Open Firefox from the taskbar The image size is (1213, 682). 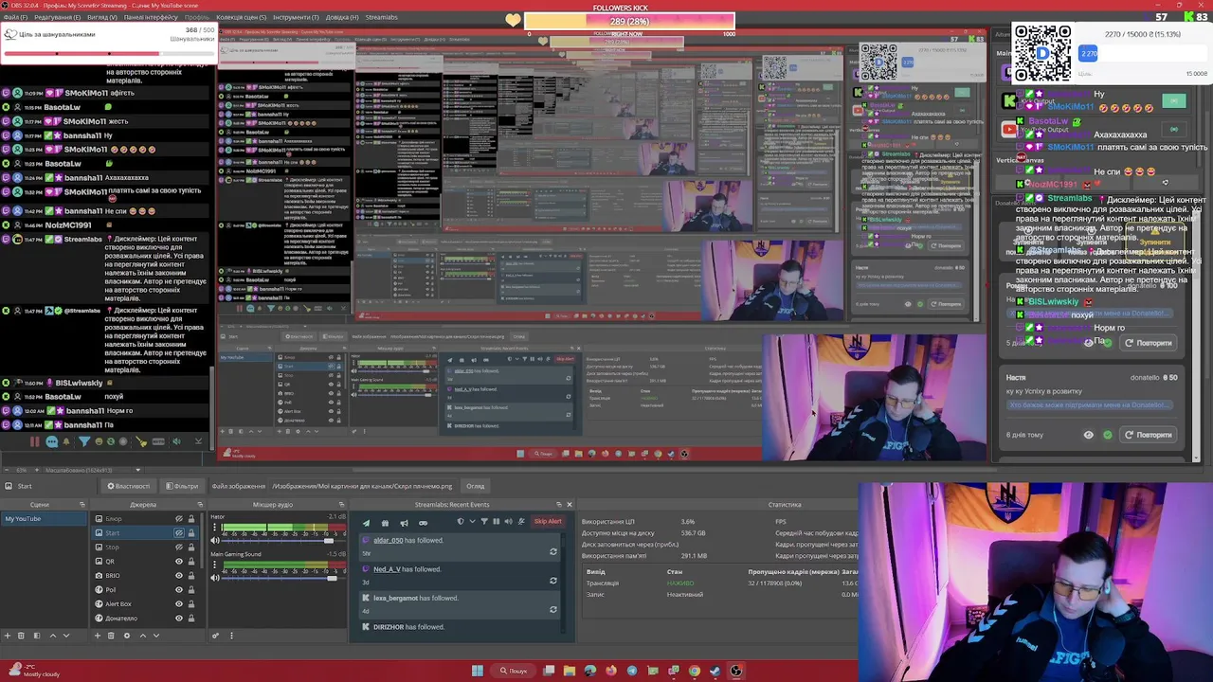click(611, 671)
